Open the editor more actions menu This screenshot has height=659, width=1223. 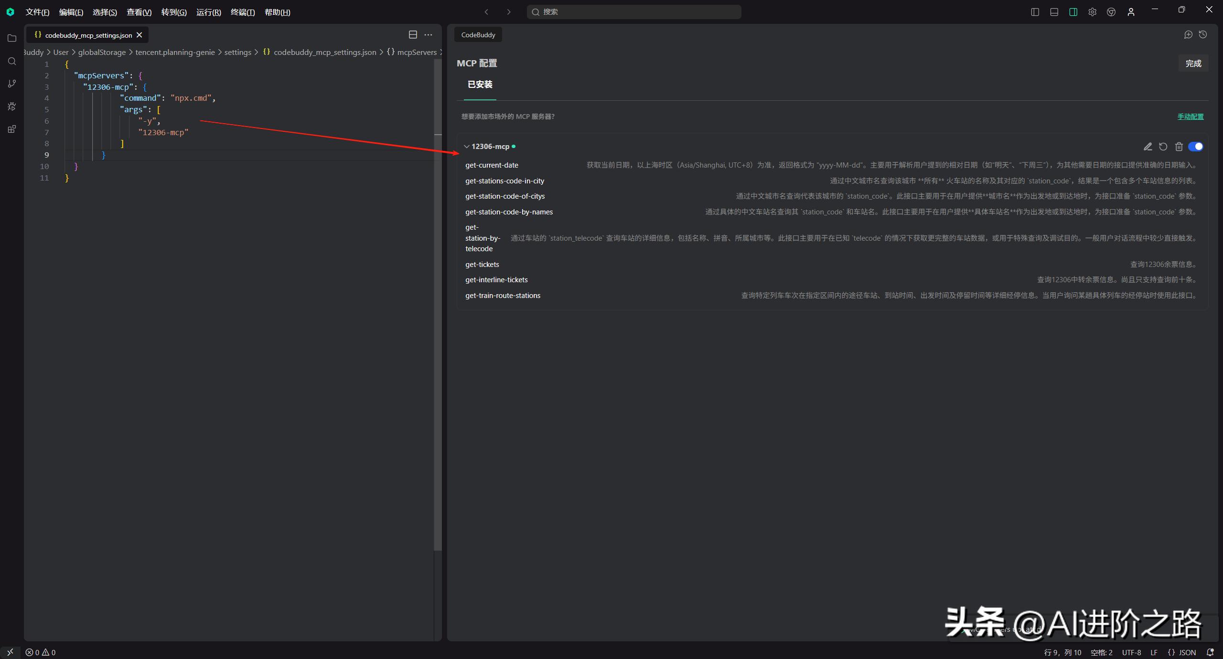[x=428, y=34]
